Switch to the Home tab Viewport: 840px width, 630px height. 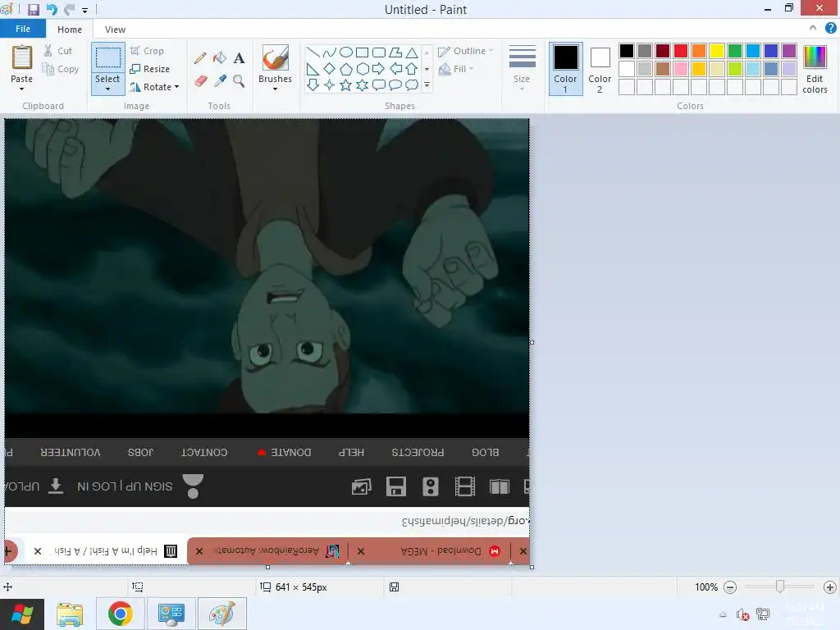point(70,30)
